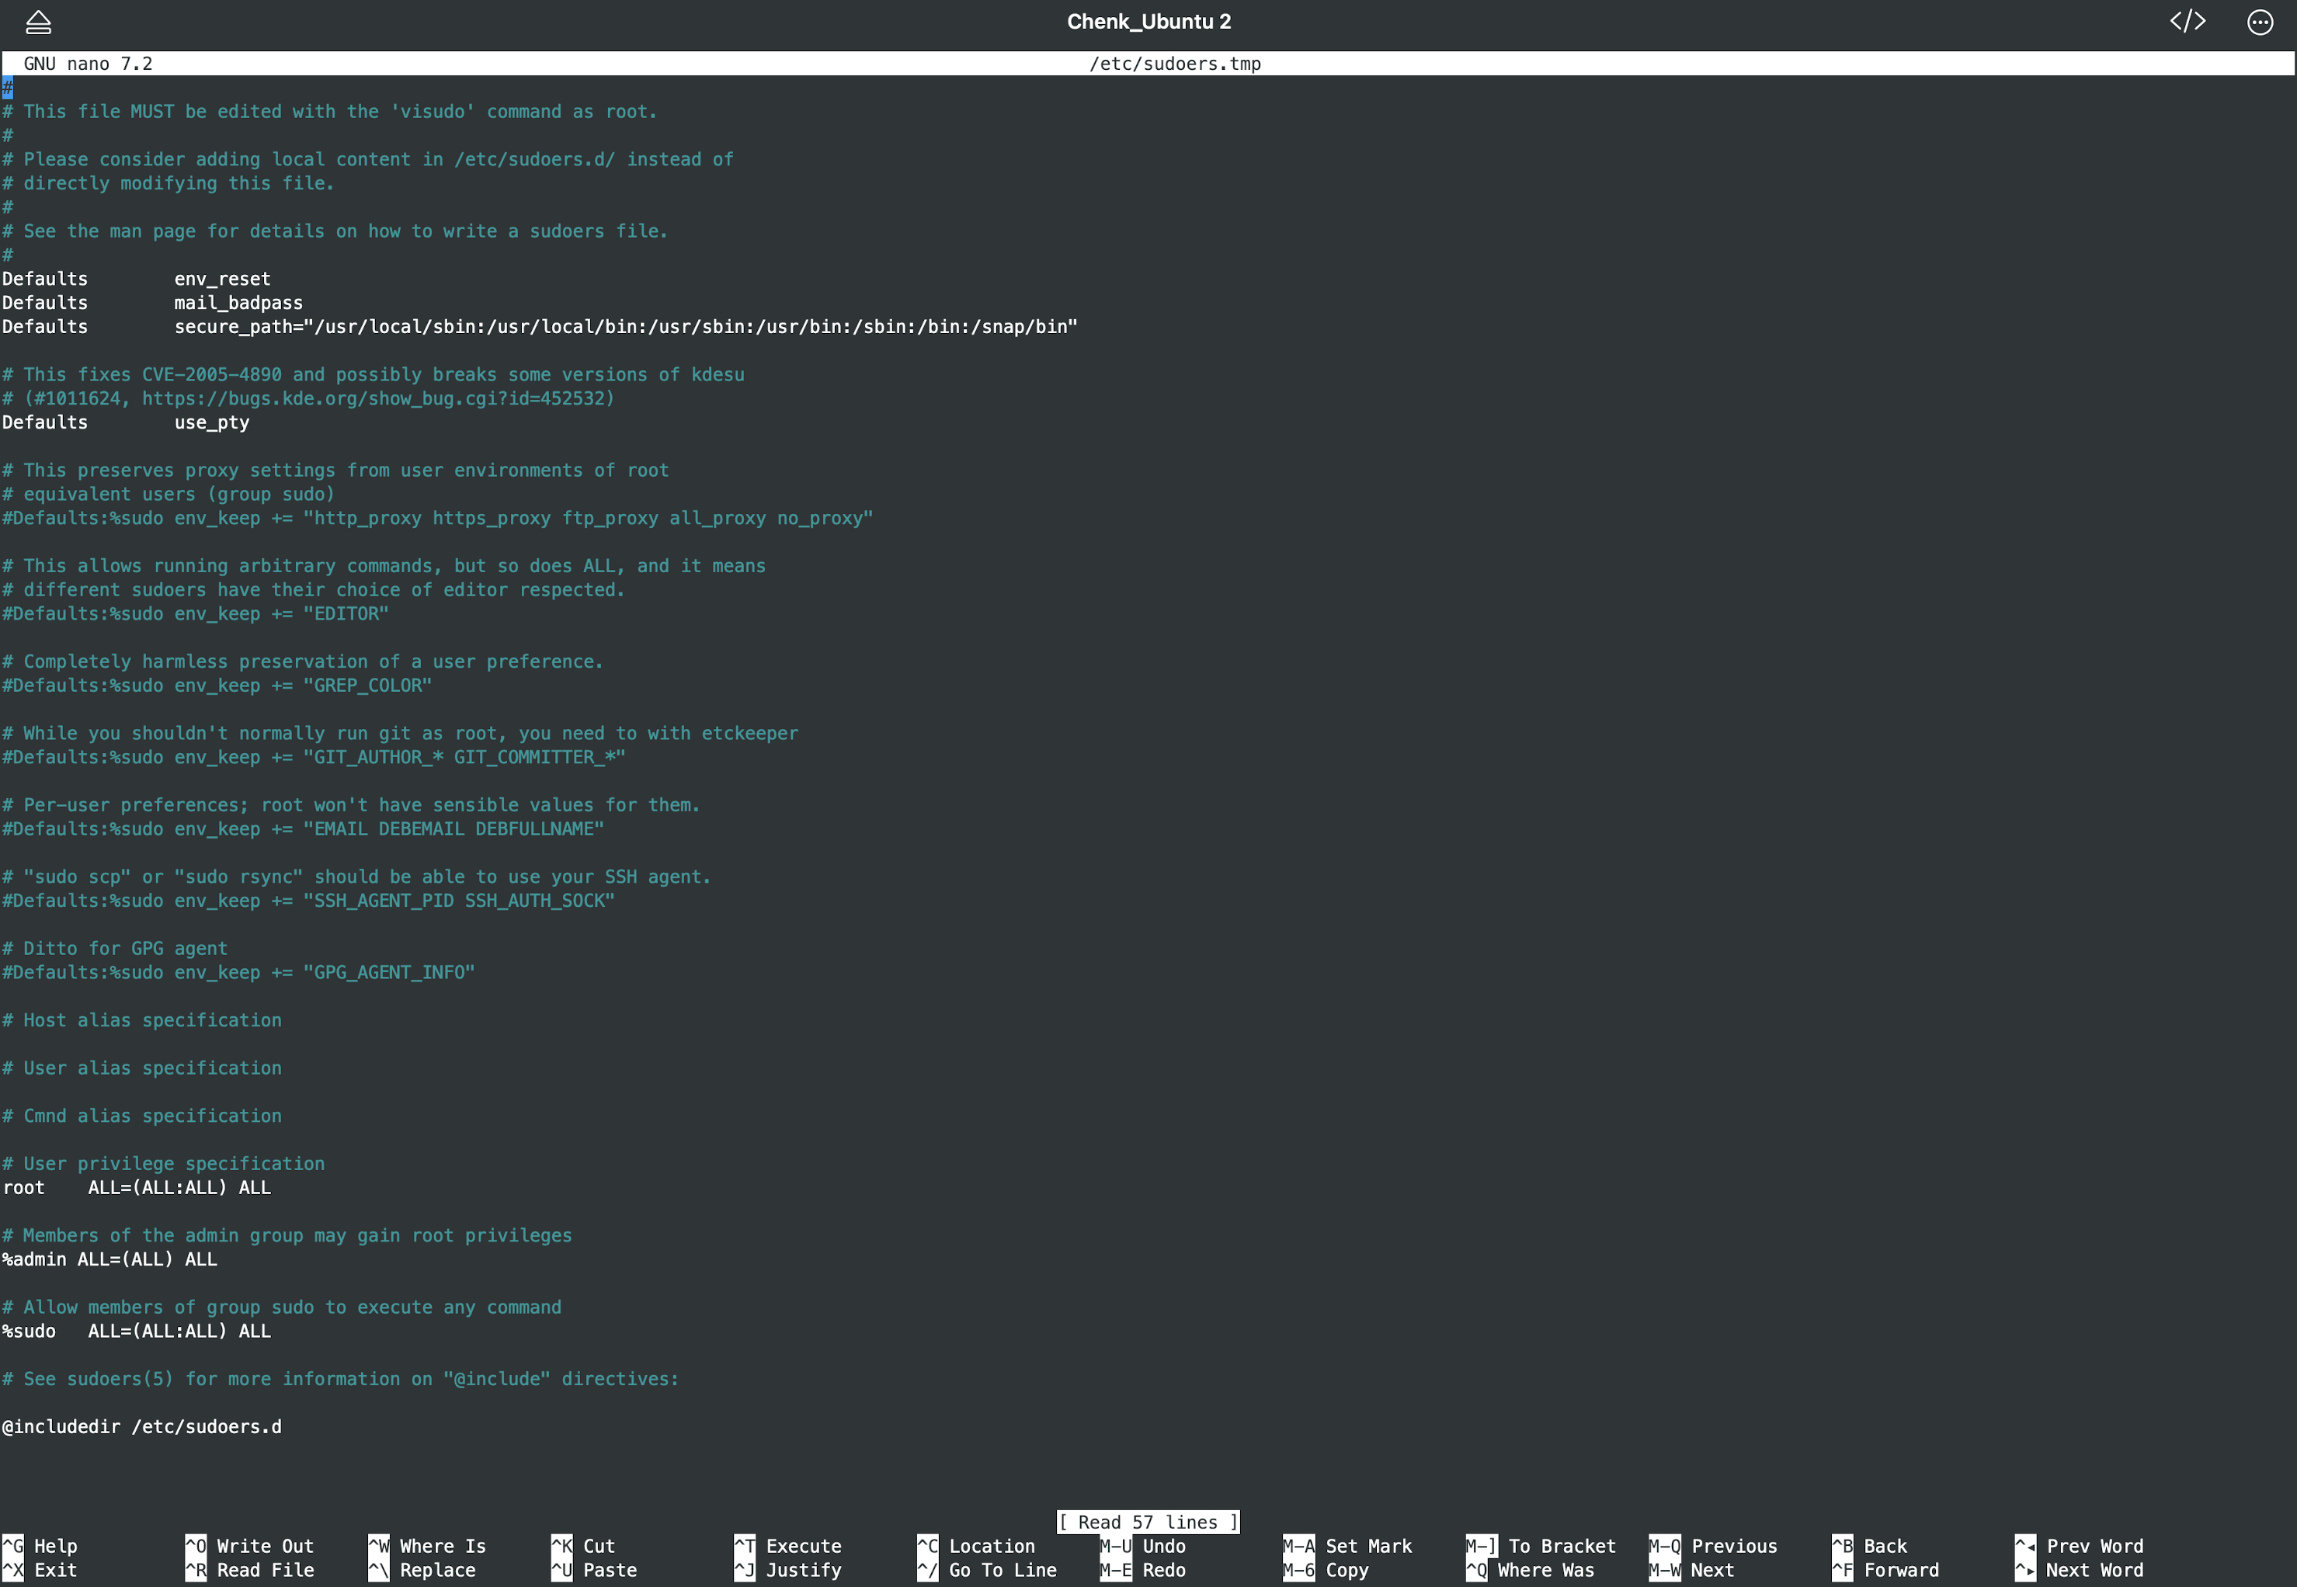Click the ^G Help shortcut
The image size is (2297, 1587).
(x=40, y=1546)
